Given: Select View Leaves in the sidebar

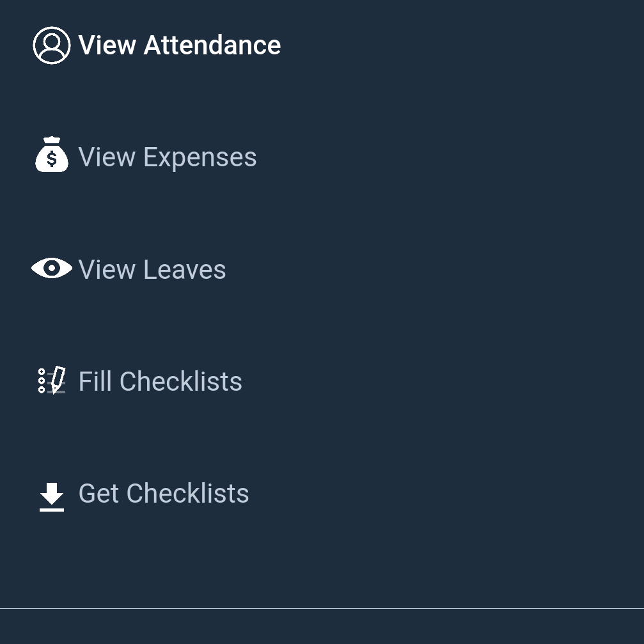Looking at the screenshot, I should point(129,269).
